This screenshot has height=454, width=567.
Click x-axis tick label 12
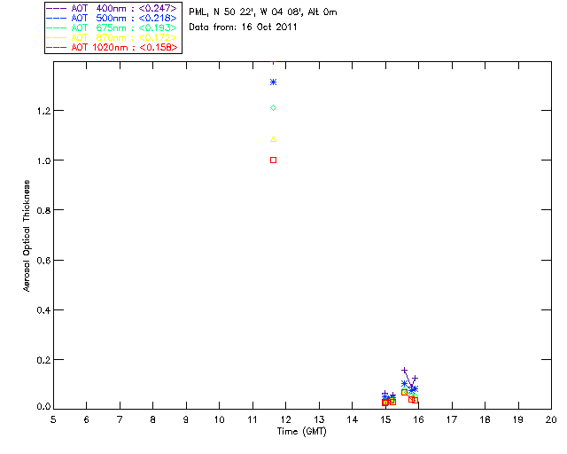click(x=285, y=420)
